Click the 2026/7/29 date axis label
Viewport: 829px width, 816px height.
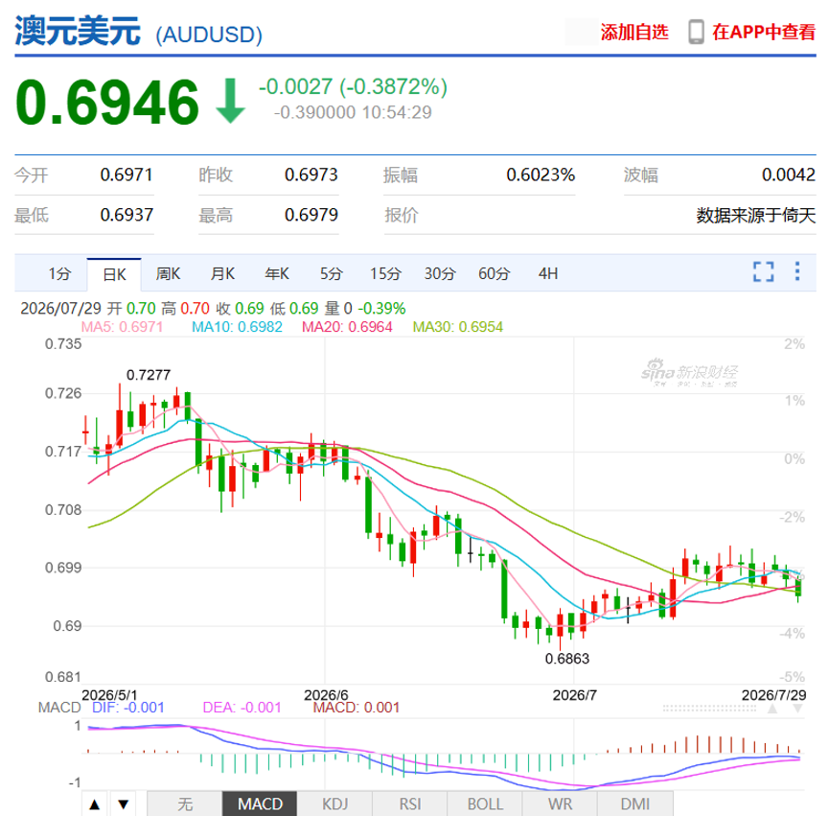pyautogui.click(x=774, y=695)
